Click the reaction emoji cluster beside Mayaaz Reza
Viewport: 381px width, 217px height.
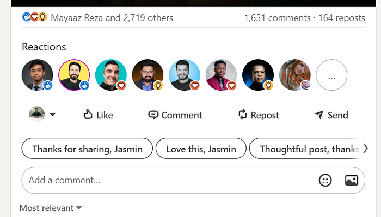point(34,17)
